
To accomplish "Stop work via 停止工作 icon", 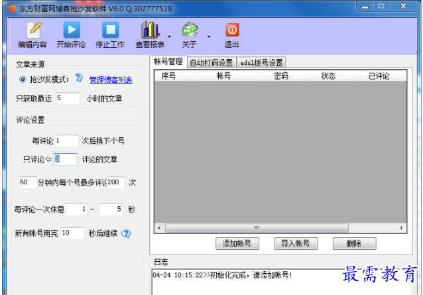I will [x=110, y=34].
